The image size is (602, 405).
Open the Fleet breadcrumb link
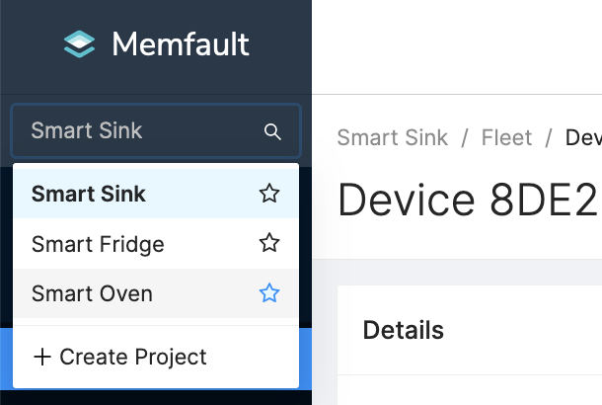click(x=506, y=138)
